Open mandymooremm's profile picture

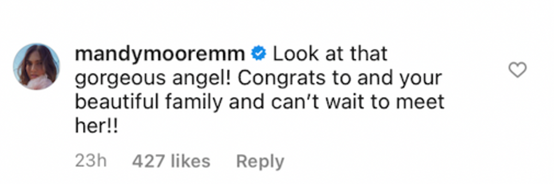click(x=36, y=67)
